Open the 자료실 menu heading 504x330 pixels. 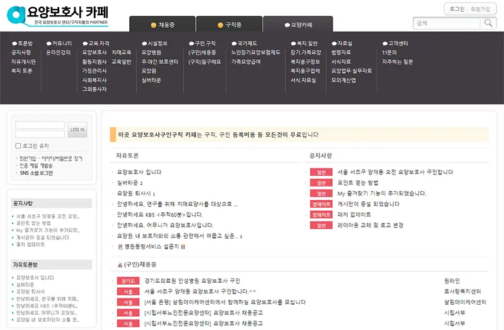coord(342,43)
